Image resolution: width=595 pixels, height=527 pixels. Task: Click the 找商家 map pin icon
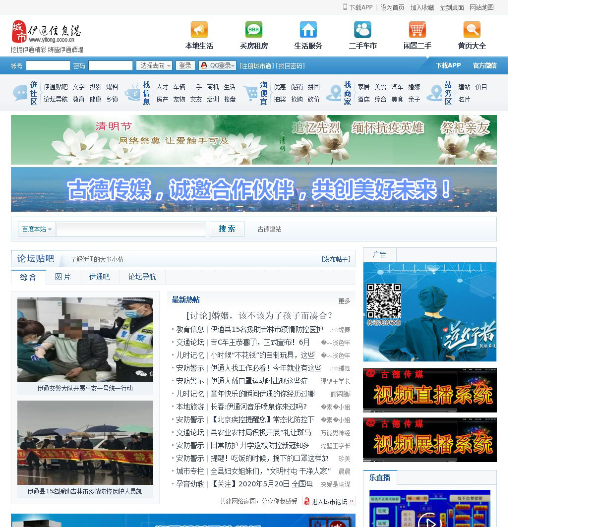coord(334,93)
